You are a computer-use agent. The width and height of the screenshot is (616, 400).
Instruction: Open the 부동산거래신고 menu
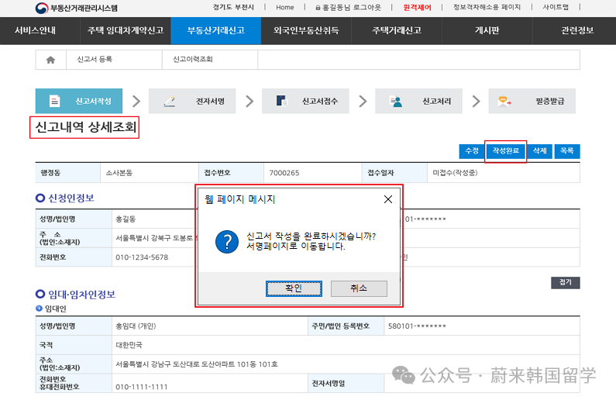pyautogui.click(x=216, y=31)
